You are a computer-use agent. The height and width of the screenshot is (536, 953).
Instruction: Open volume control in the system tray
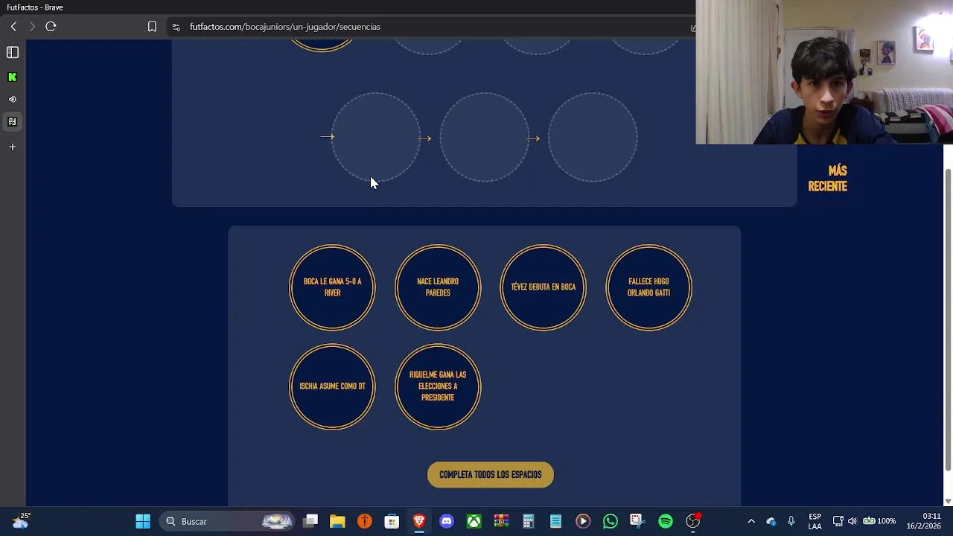click(852, 521)
